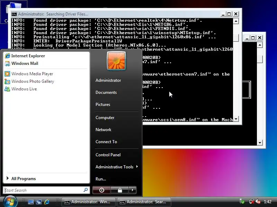The image size is (277, 207).
Task: Click the network status tray icon
Action: (251, 201)
